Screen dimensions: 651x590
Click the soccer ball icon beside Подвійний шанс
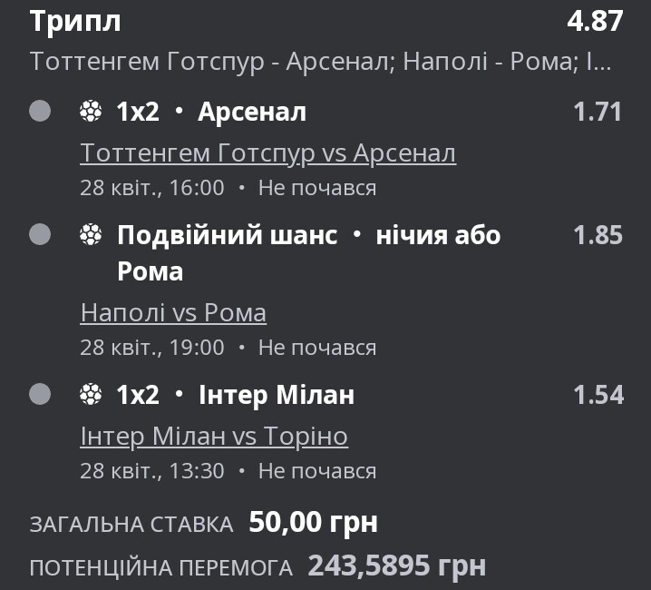[x=91, y=234]
